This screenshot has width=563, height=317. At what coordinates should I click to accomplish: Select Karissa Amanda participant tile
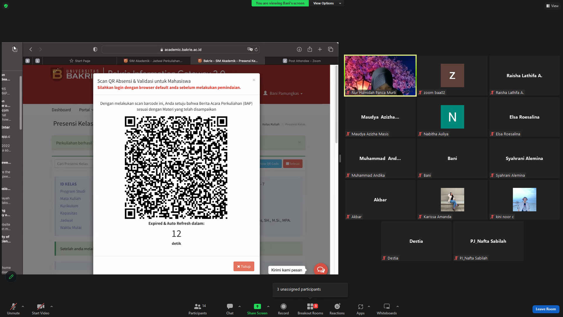click(x=452, y=200)
